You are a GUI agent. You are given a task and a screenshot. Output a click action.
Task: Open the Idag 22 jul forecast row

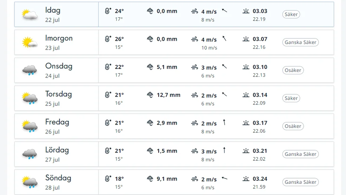(174, 15)
